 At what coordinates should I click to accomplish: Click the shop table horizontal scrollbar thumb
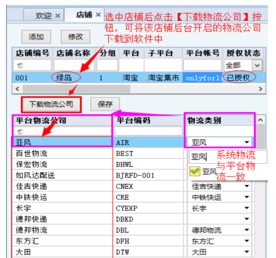pyautogui.click(x=76, y=89)
